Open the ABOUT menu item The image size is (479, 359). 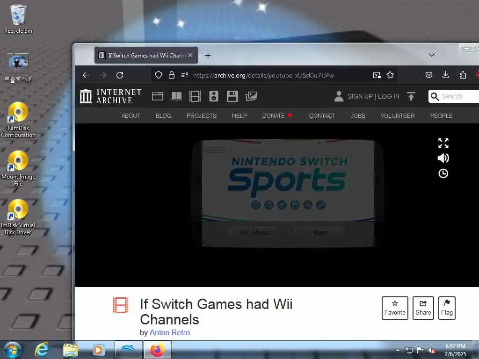click(x=131, y=116)
